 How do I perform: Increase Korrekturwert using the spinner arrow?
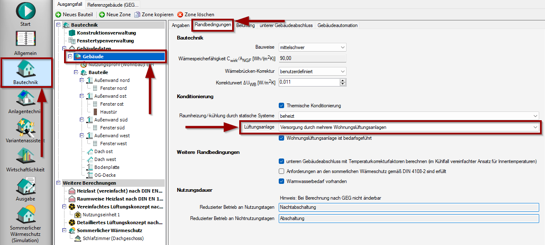(x=343, y=81)
